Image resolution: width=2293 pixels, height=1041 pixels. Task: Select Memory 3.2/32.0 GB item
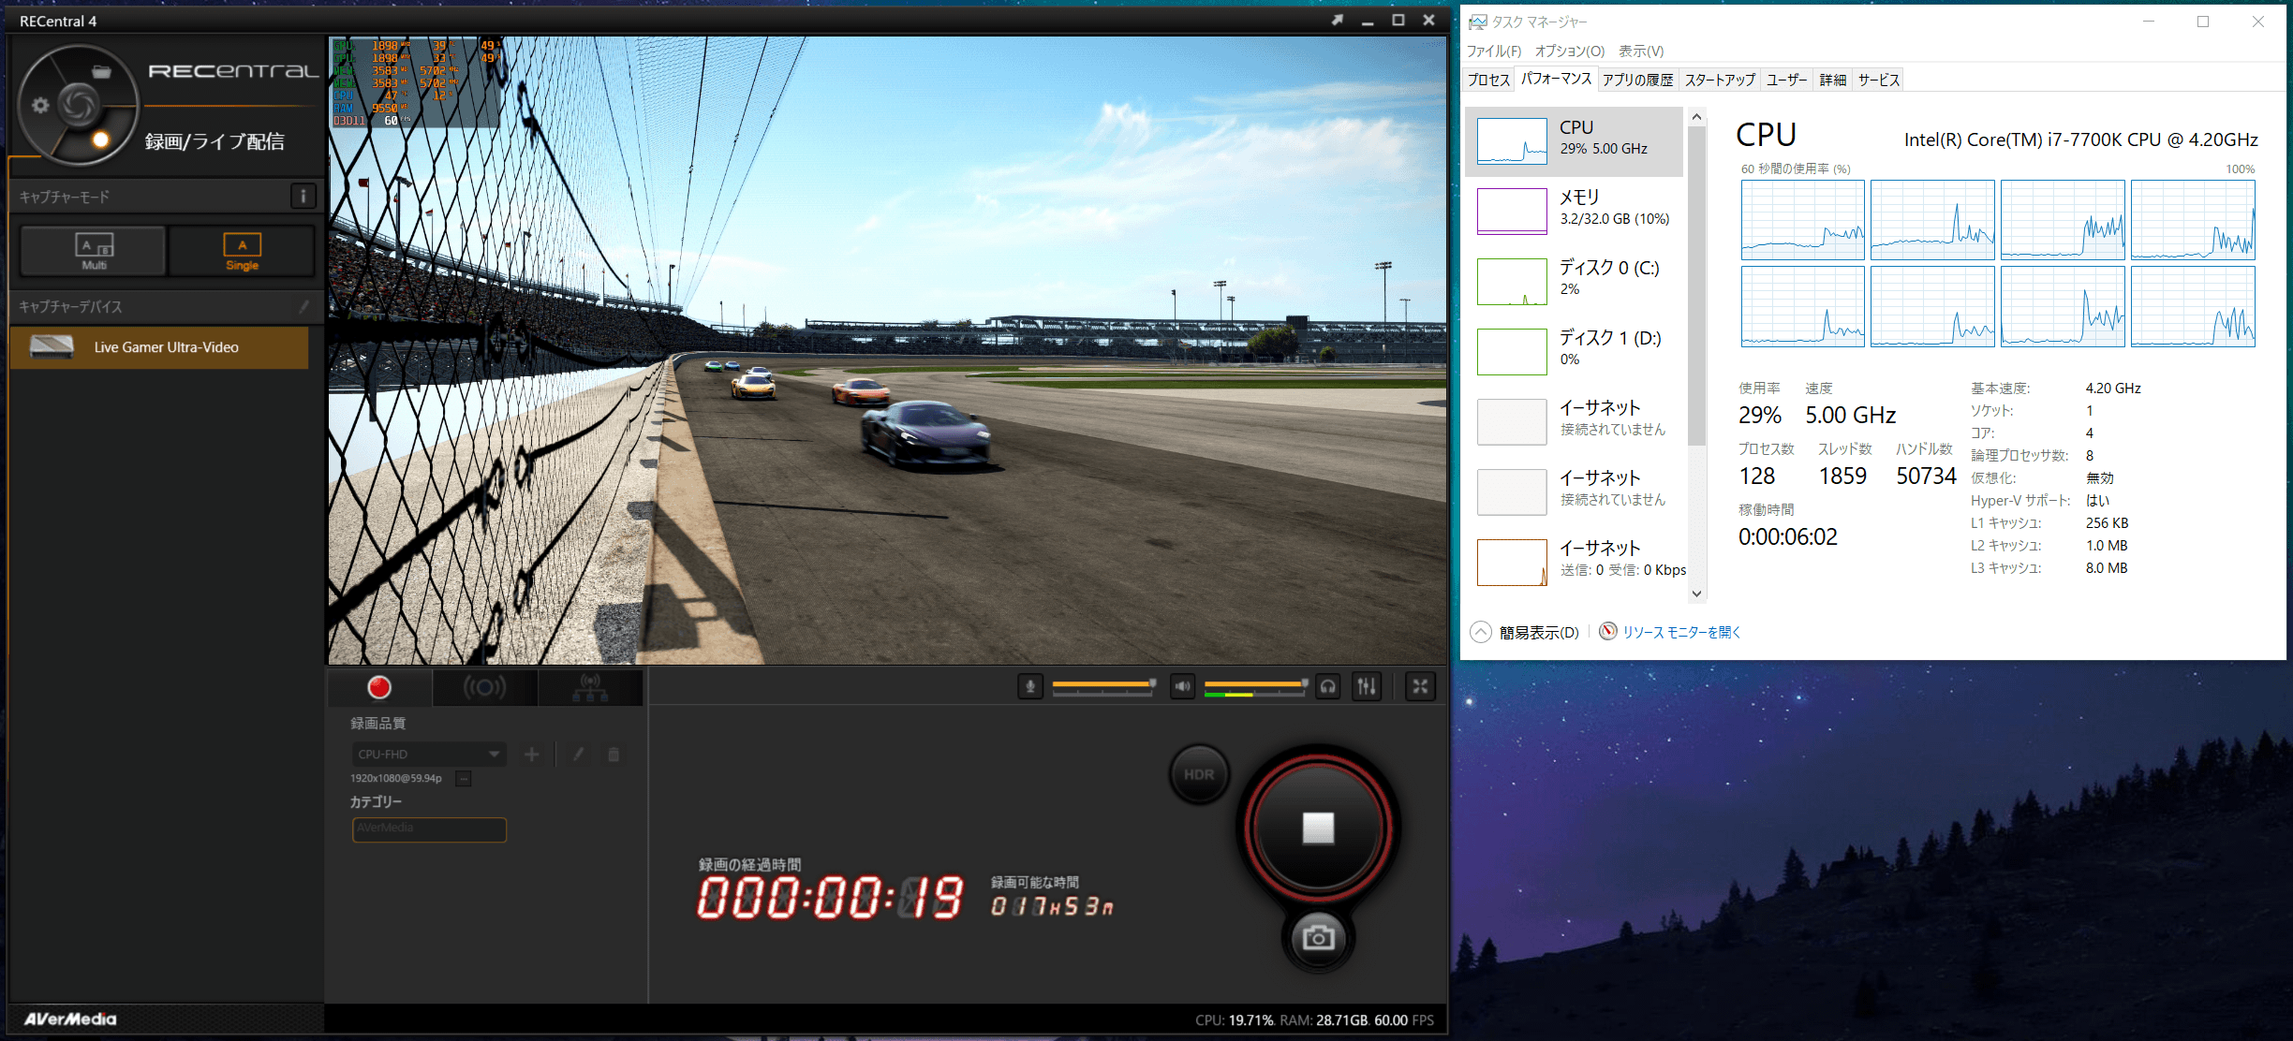tap(1574, 212)
